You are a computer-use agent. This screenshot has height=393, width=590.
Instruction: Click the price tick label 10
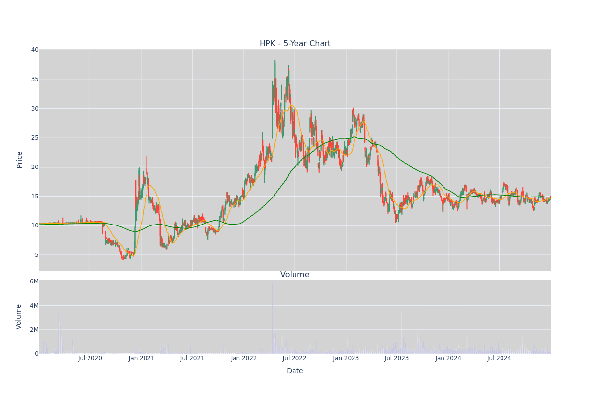35,225
